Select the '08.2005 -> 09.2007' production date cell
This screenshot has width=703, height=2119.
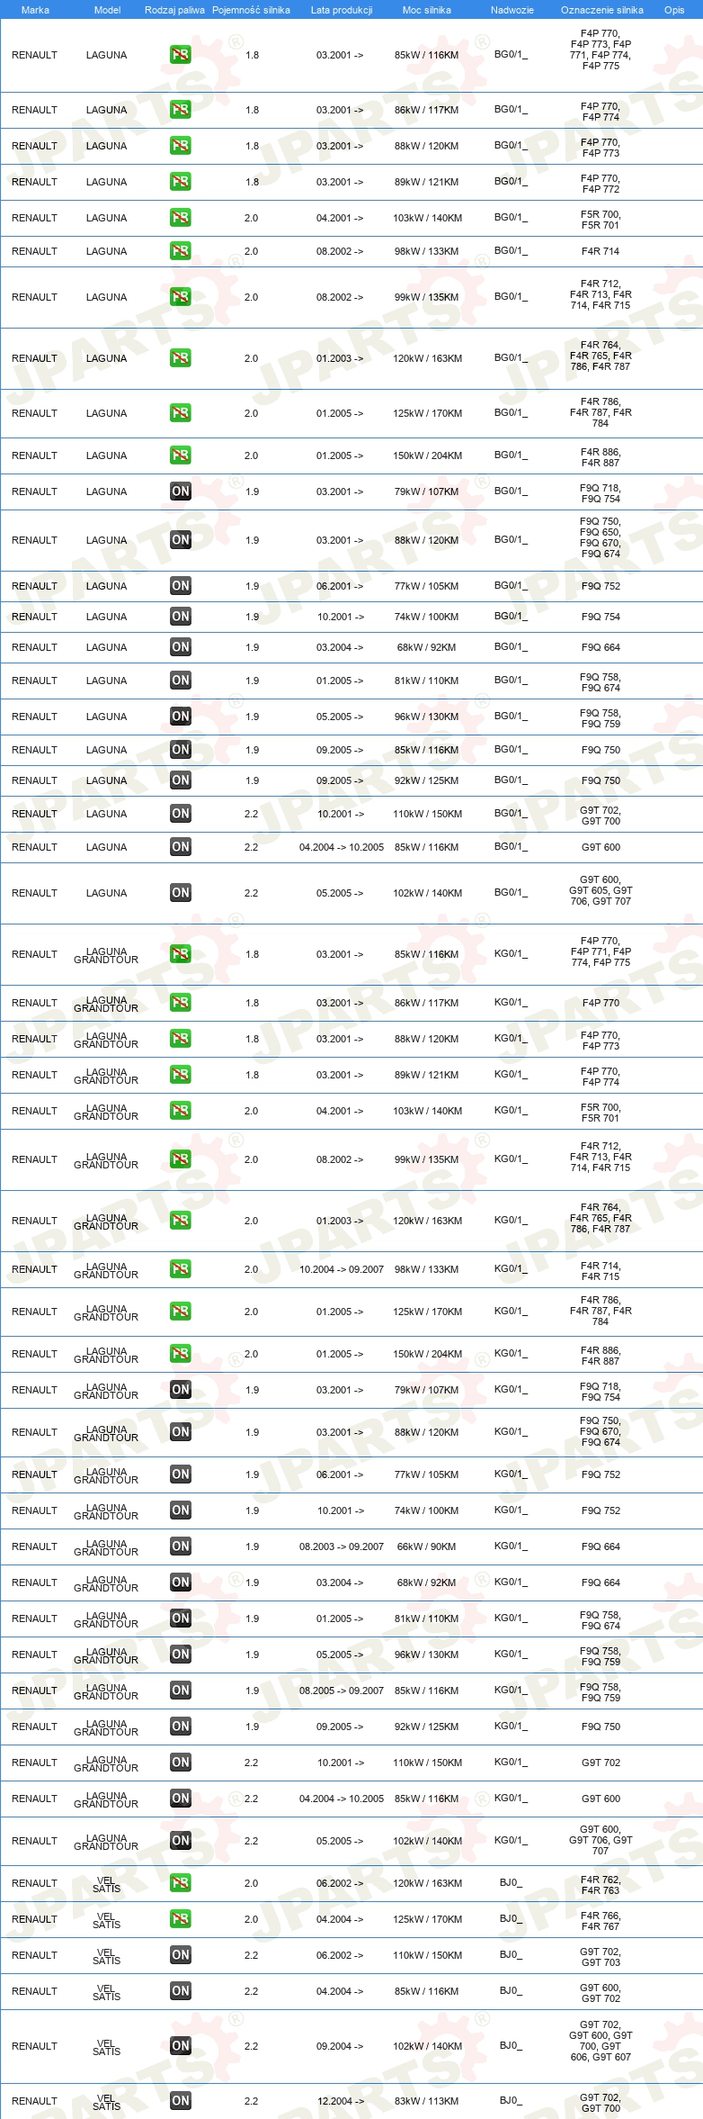(342, 1691)
